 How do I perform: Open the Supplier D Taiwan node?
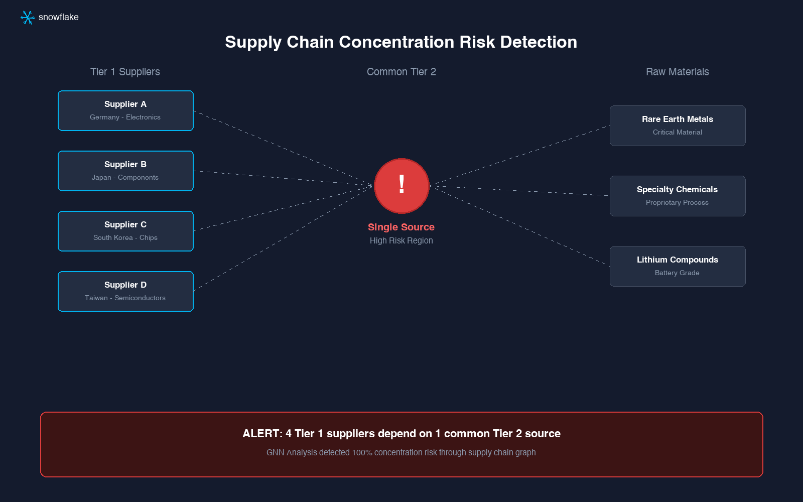(x=125, y=291)
